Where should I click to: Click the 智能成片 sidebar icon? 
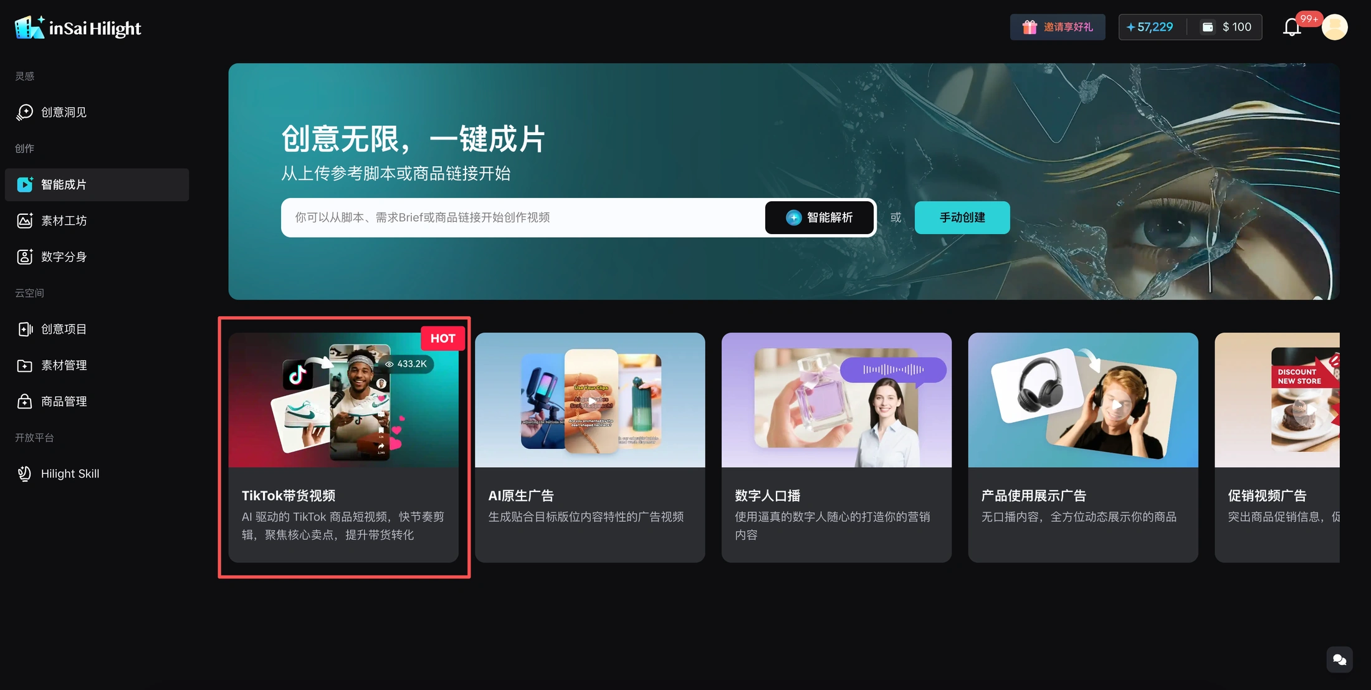(x=25, y=184)
